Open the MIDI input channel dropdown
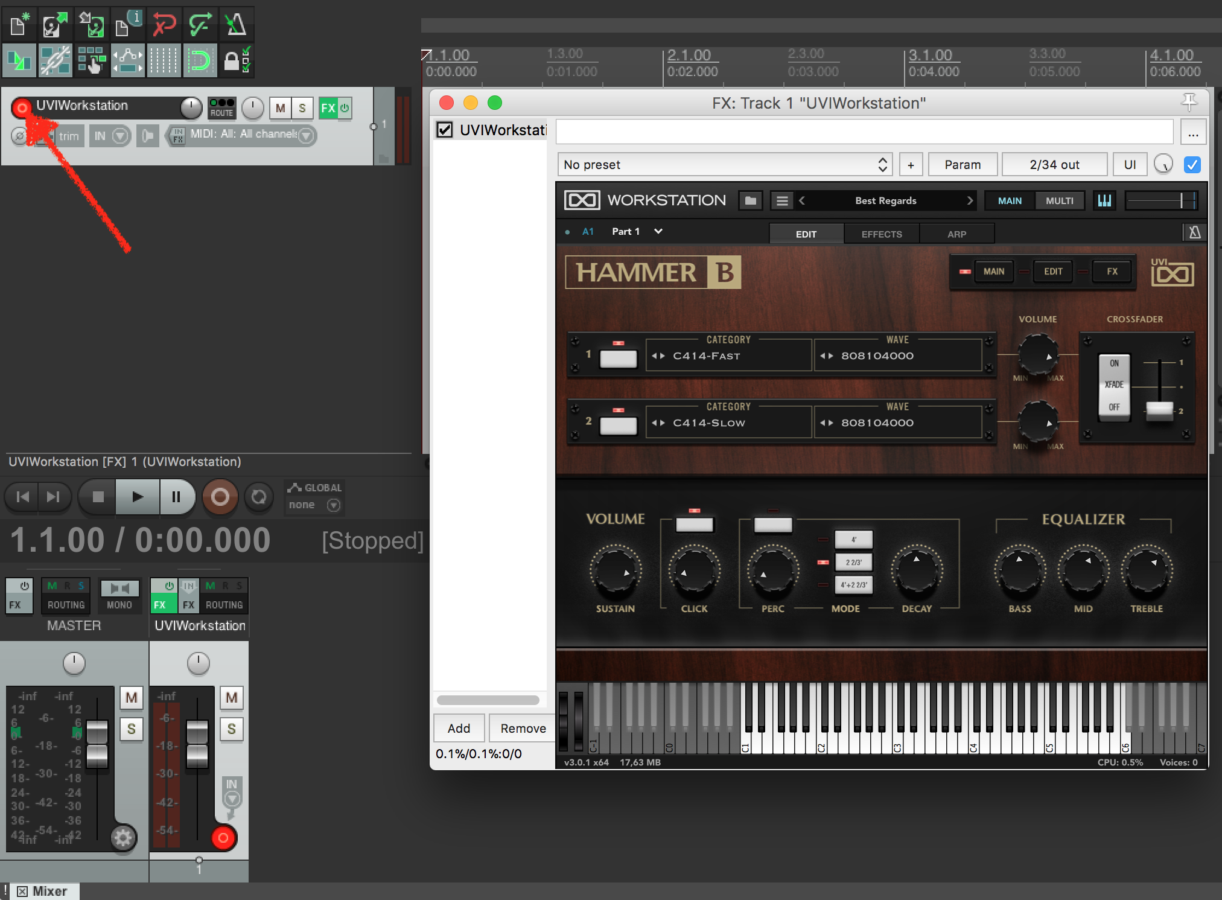Viewport: 1222px width, 900px height. (x=307, y=135)
